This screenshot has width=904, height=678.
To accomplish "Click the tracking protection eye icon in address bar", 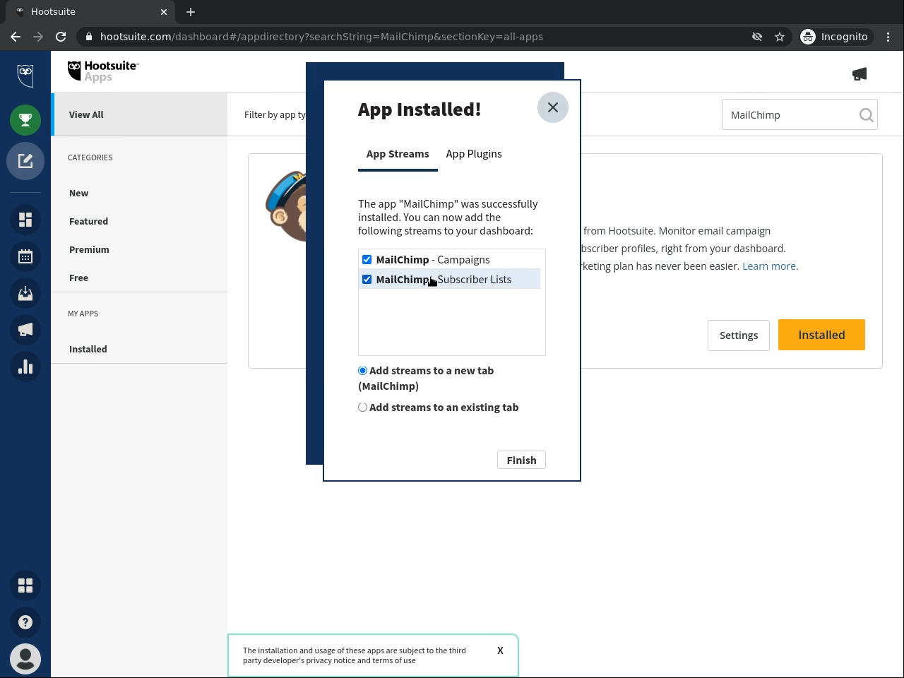I will (757, 37).
